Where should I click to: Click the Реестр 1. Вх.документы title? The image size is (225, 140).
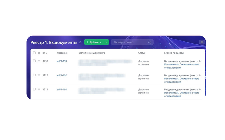click(x=54, y=42)
